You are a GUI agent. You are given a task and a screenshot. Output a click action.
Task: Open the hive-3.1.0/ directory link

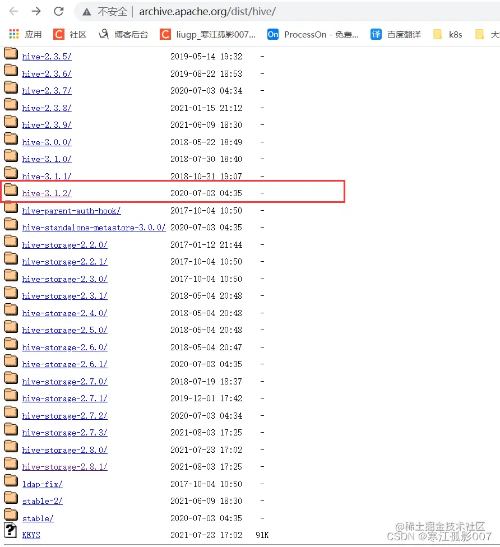click(47, 159)
